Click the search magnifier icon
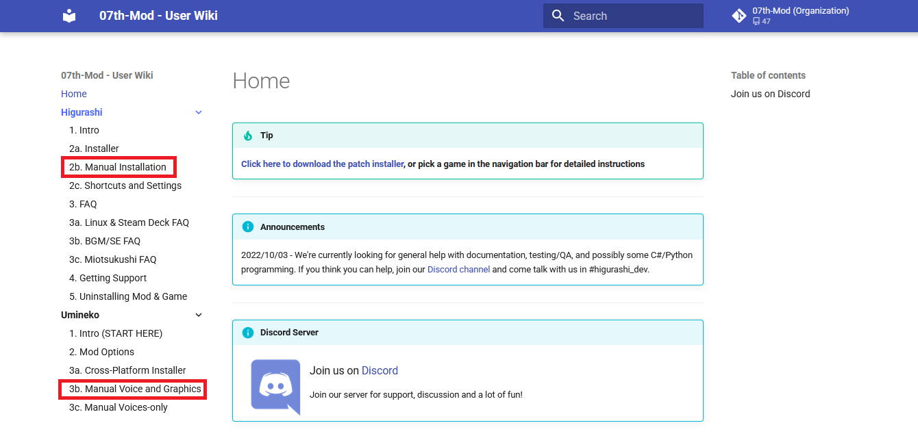This screenshot has height=436, width=918. pos(558,16)
